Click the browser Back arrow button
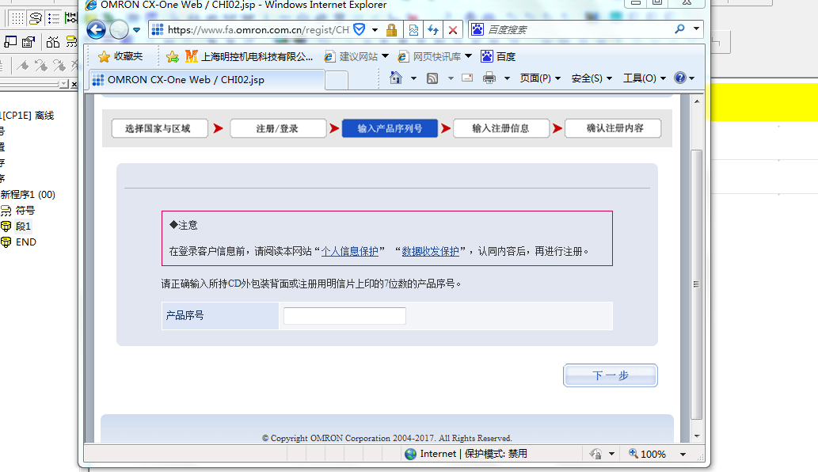The width and height of the screenshot is (818, 472). click(96, 30)
